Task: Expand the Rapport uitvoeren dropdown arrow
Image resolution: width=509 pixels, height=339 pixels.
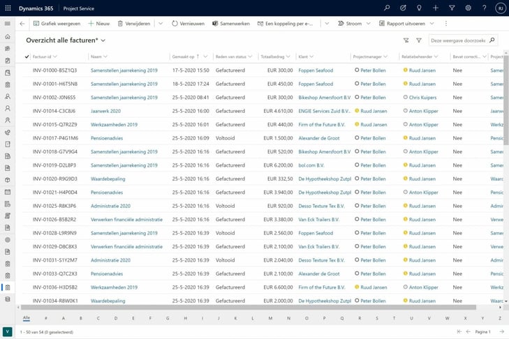Action: (431, 23)
